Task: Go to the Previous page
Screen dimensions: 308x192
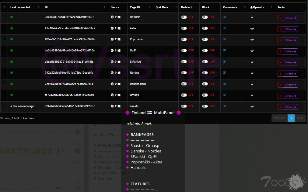Action: click(x=279, y=118)
